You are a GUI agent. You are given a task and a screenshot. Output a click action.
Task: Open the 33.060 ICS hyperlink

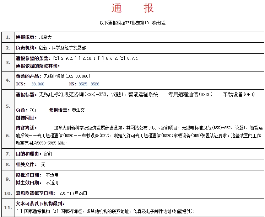click(38, 84)
